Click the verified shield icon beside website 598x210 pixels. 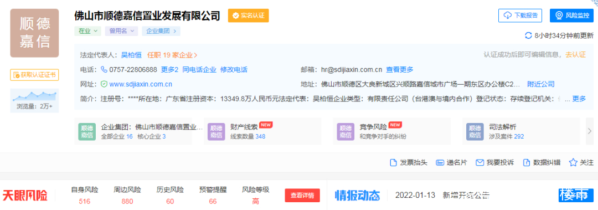click(x=104, y=84)
